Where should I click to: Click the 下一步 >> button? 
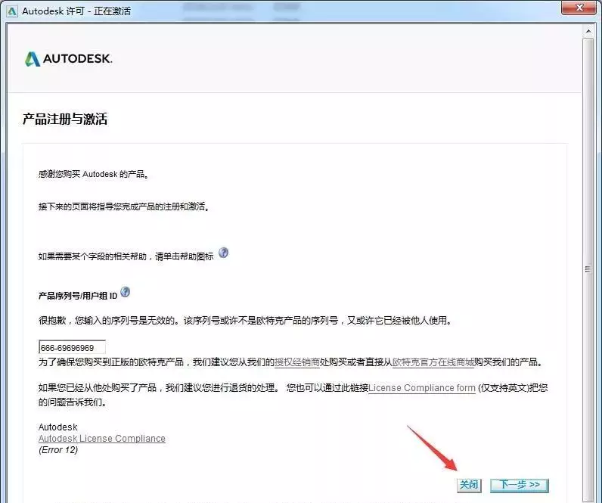(x=519, y=485)
